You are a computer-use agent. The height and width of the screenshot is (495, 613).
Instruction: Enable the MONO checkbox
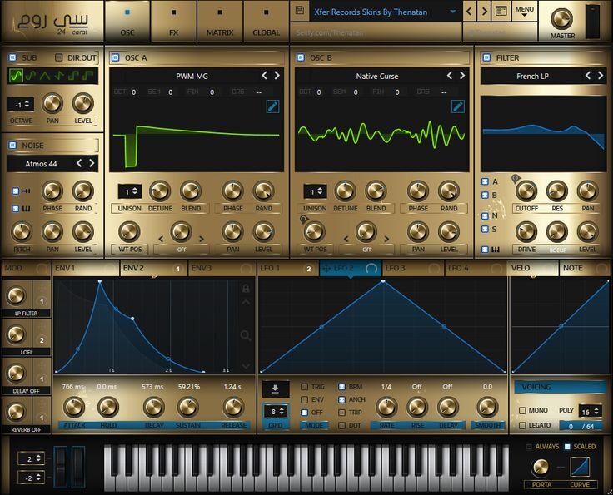click(x=522, y=410)
